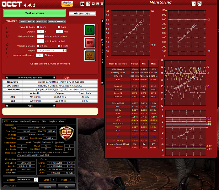The image size is (219, 190).
Task: Click the Multiplier x 8.0 value
Action: [x=26, y=166]
